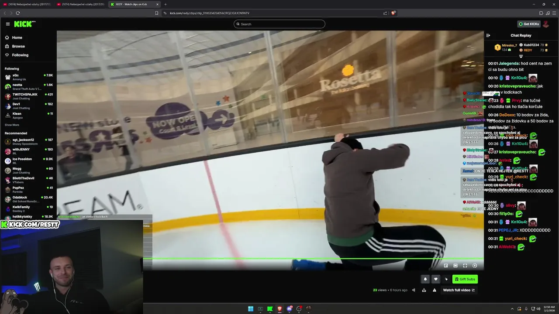Open clock showing 12:50 AM
Screen dimensions: 559x314
point(549,308)
